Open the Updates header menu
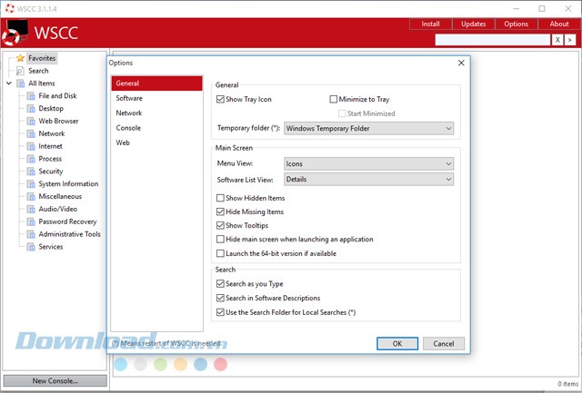The width and height of the screenshot is (582, 393). (473, 25)
